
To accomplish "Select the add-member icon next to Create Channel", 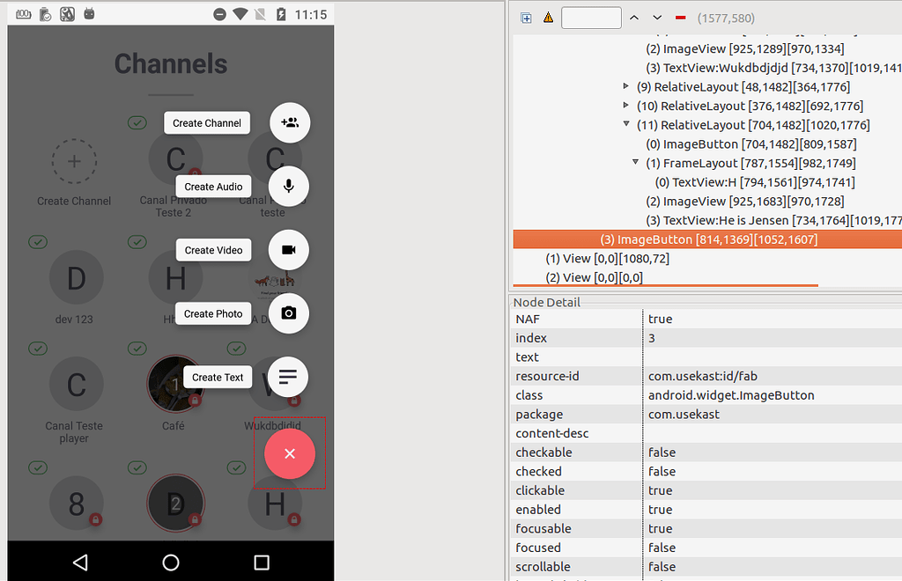I will point(289,122).
